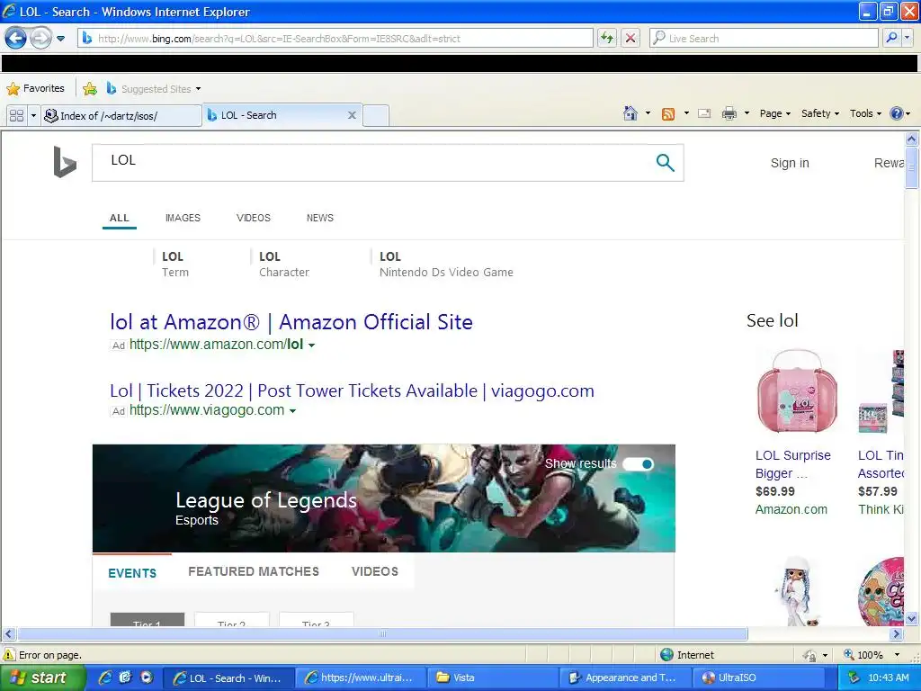The height and width of the screenshot is (691, 921).
Task: Open a new blank tab
Action: coord(376,116)
